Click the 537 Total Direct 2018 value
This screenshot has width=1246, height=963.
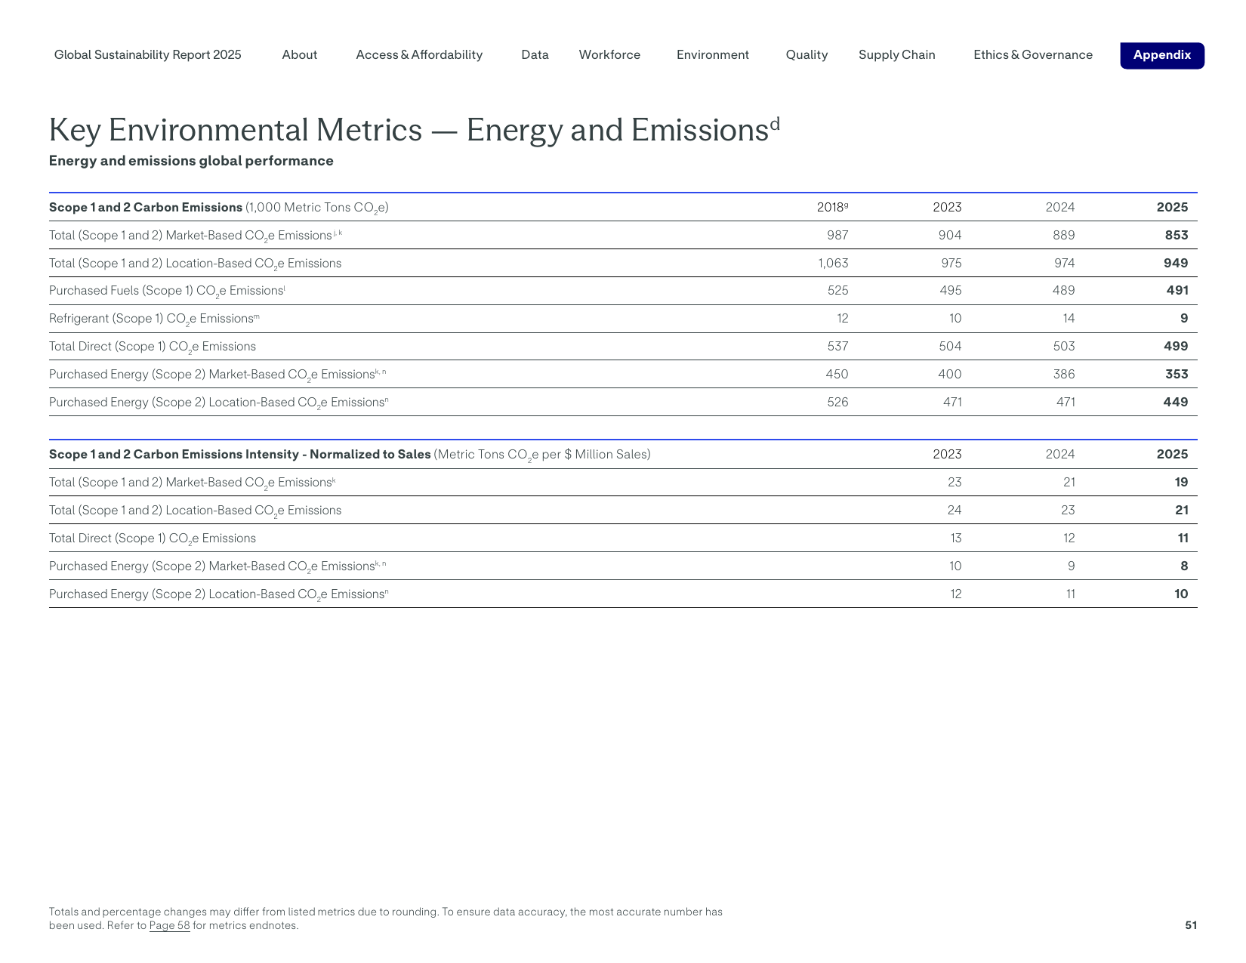pos(837,347)
